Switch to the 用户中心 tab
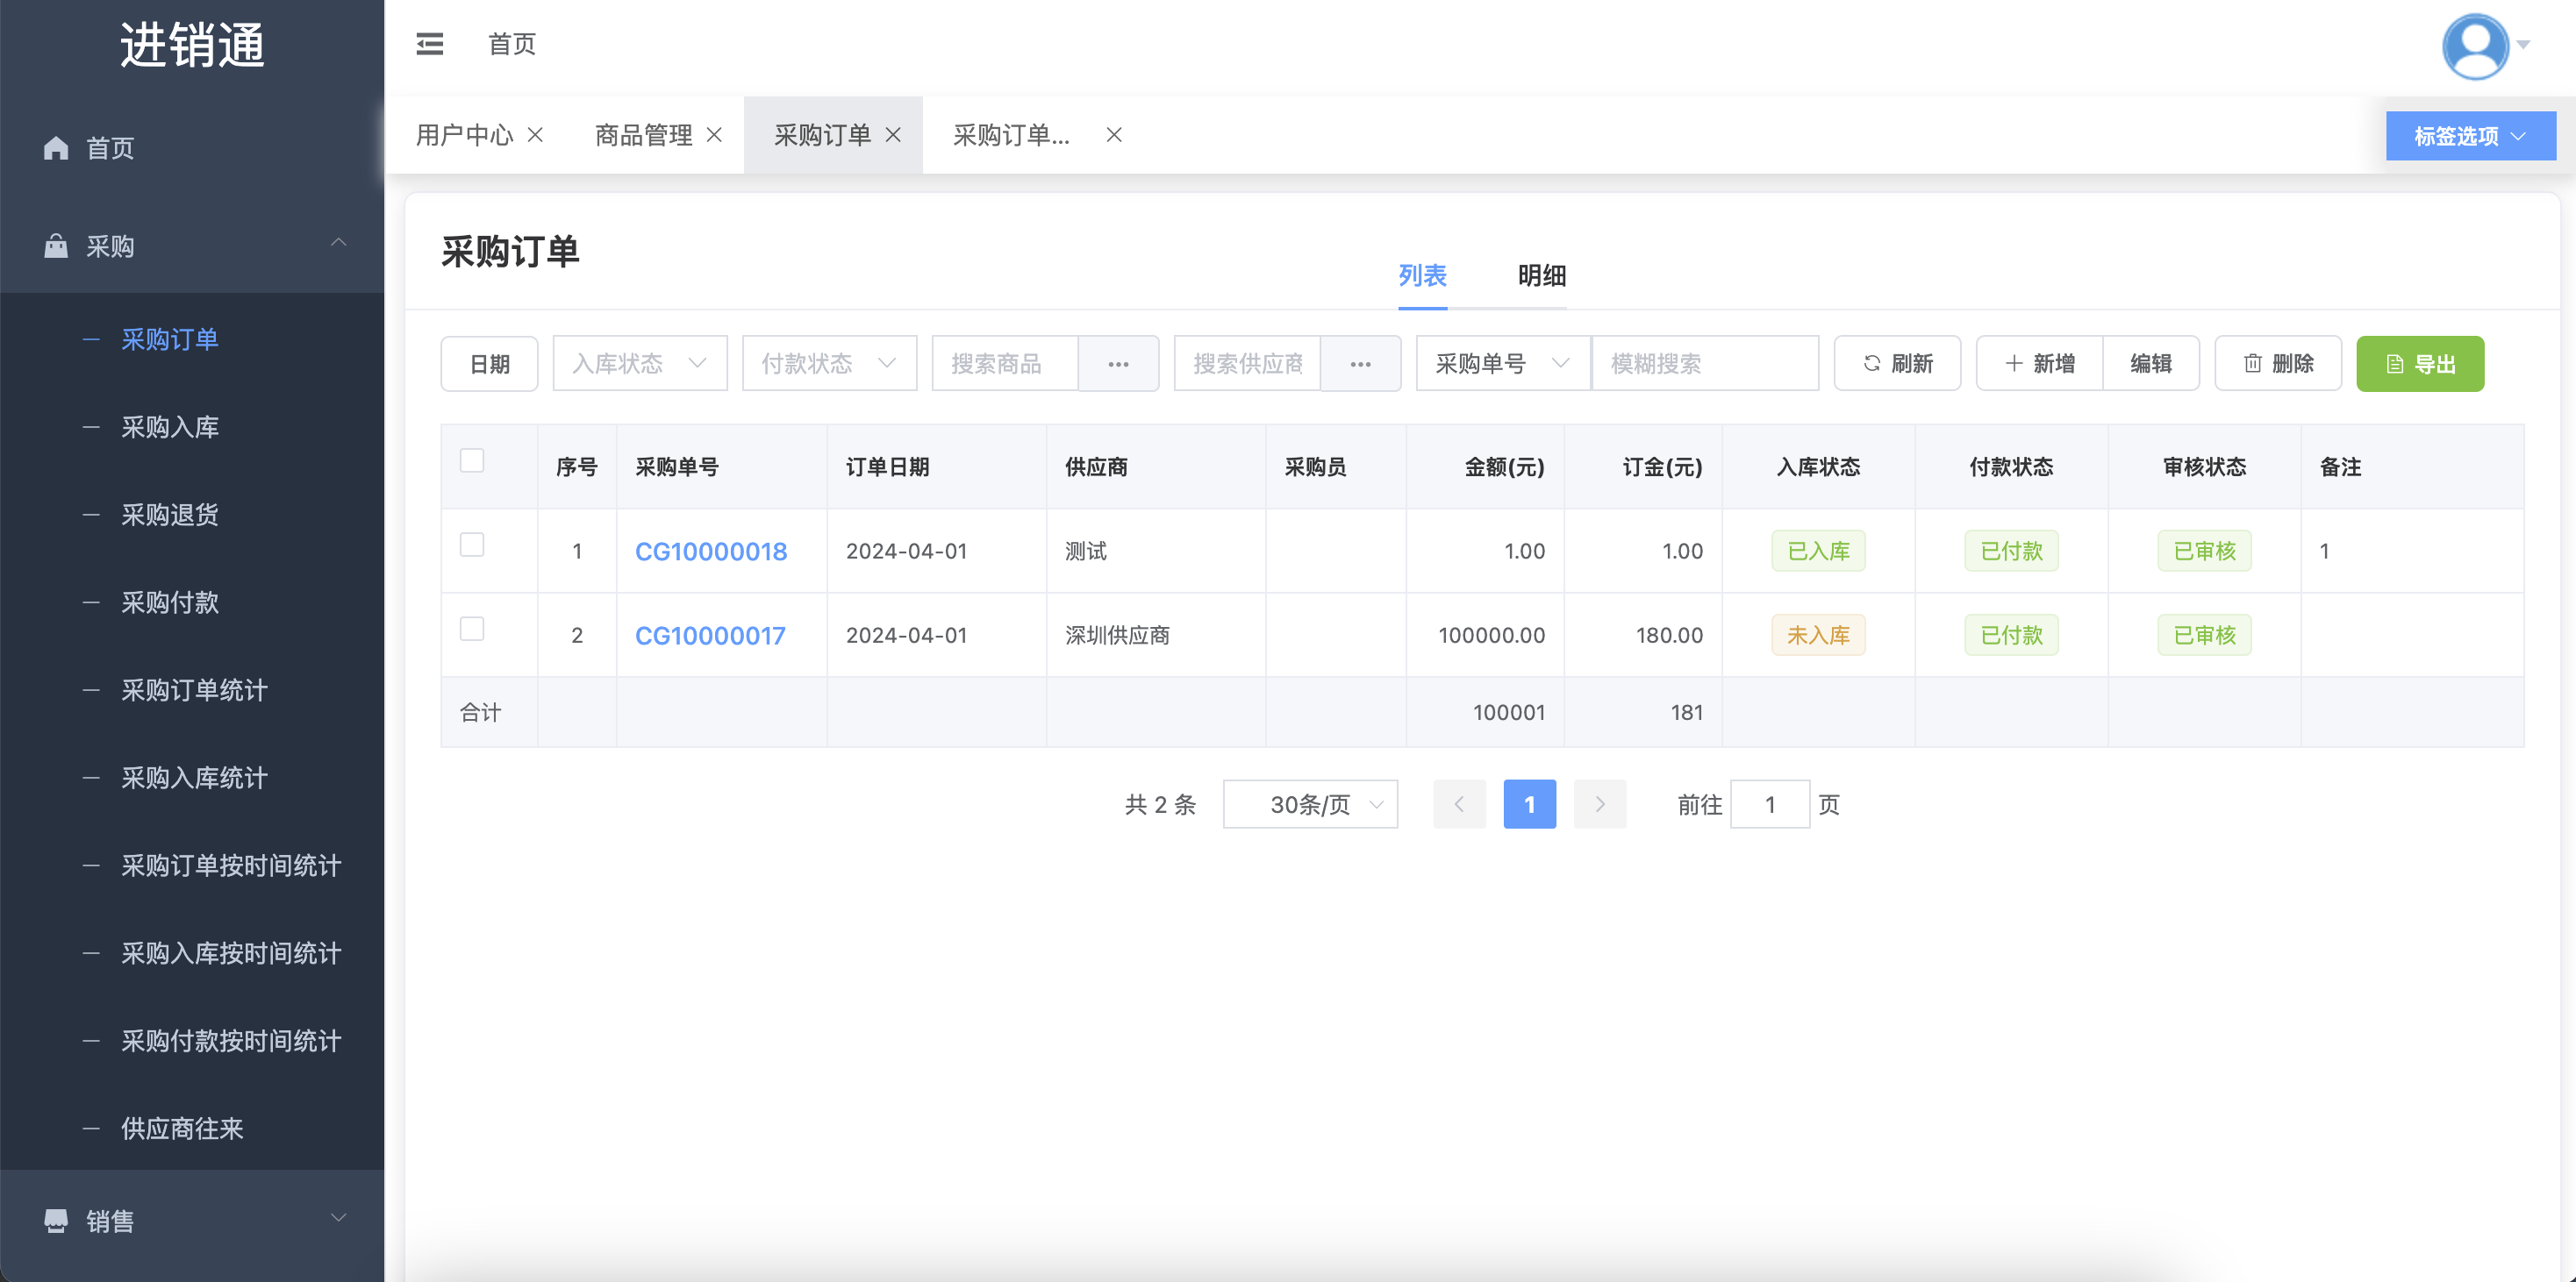This screenshot has height=1282, width=2576. [x=464, y=135]
